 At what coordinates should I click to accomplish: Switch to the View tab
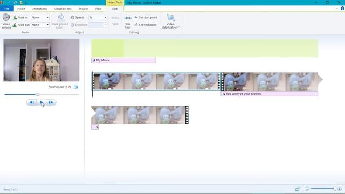[98, 9]
